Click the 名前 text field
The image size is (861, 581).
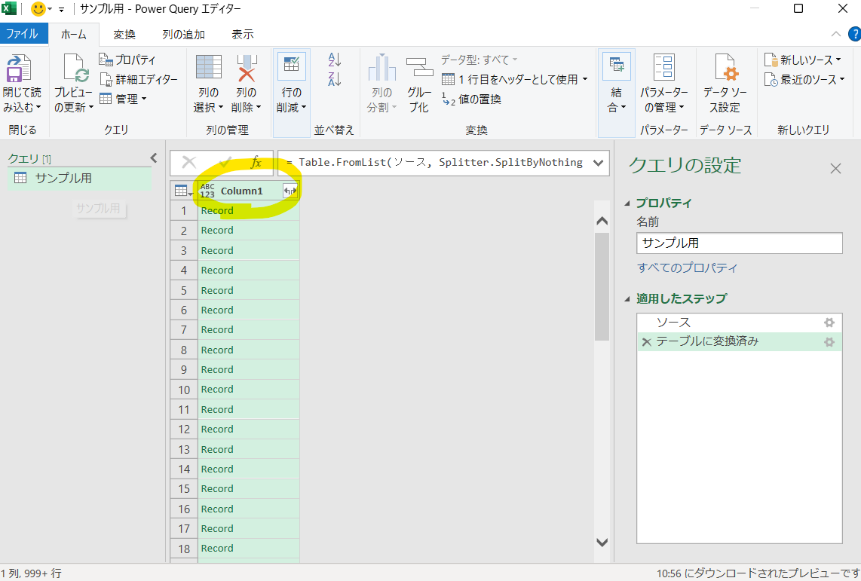pos(739,243)
